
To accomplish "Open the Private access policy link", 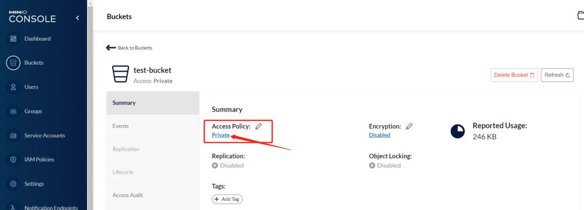I will click(x=221, y=135).
